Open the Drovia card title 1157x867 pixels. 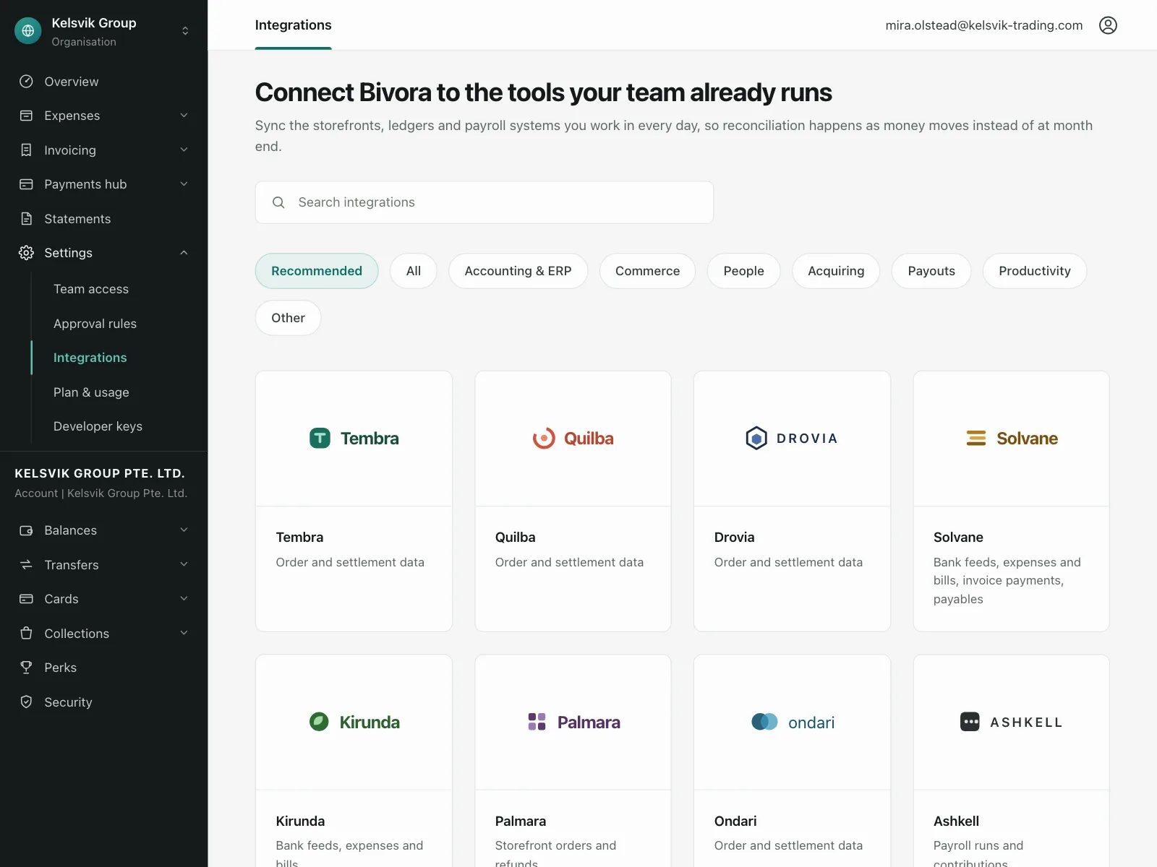point(734,538)
